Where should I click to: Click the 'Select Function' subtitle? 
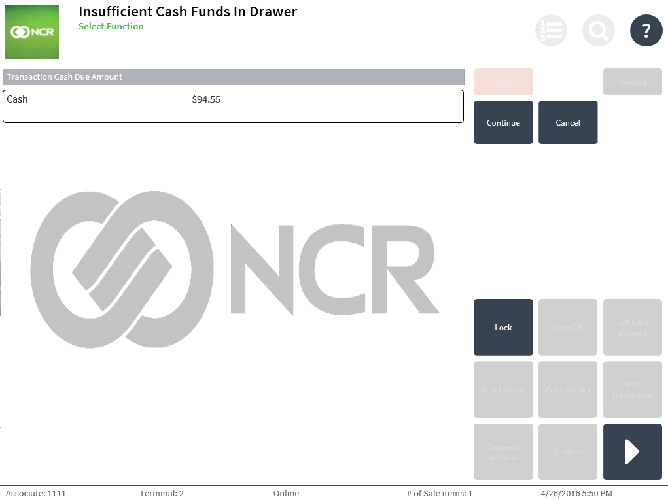coord(111,26)
